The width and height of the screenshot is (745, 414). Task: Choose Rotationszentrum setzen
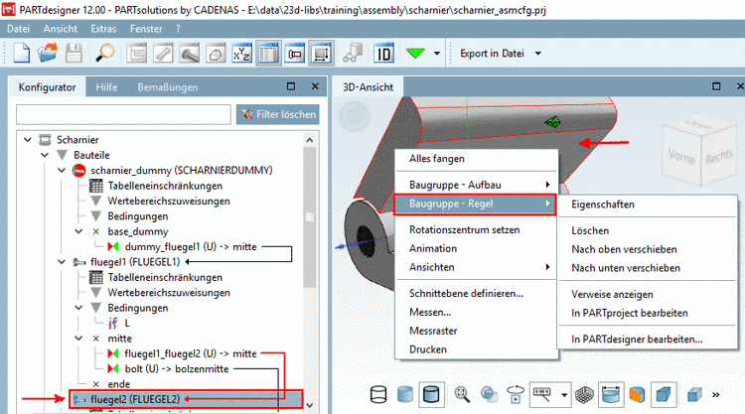pyautogui.click(x=464, y=229)
